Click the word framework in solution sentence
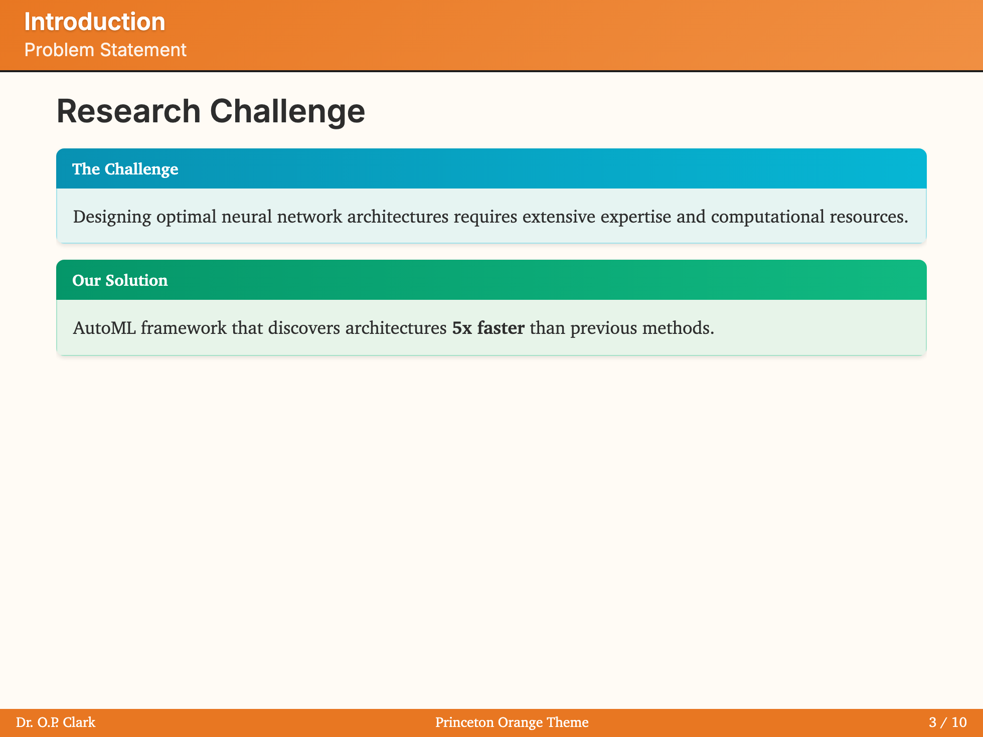This screenshot has height=737, width=983. click(184, 328)
